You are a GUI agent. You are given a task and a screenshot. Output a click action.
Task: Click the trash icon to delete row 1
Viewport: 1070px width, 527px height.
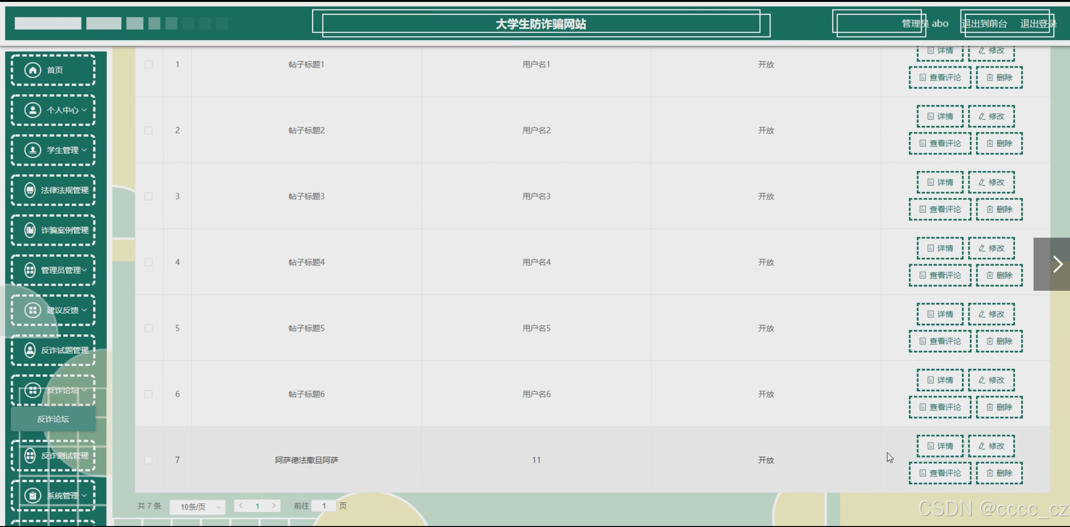pyautogui.click(x=989, y=78)
